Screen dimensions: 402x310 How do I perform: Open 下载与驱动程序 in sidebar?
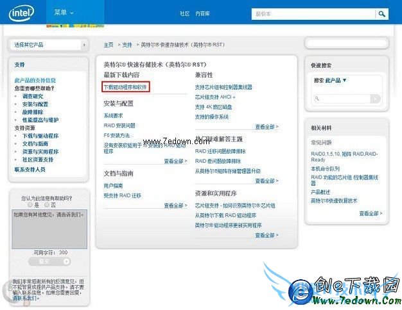pos(40,136)
